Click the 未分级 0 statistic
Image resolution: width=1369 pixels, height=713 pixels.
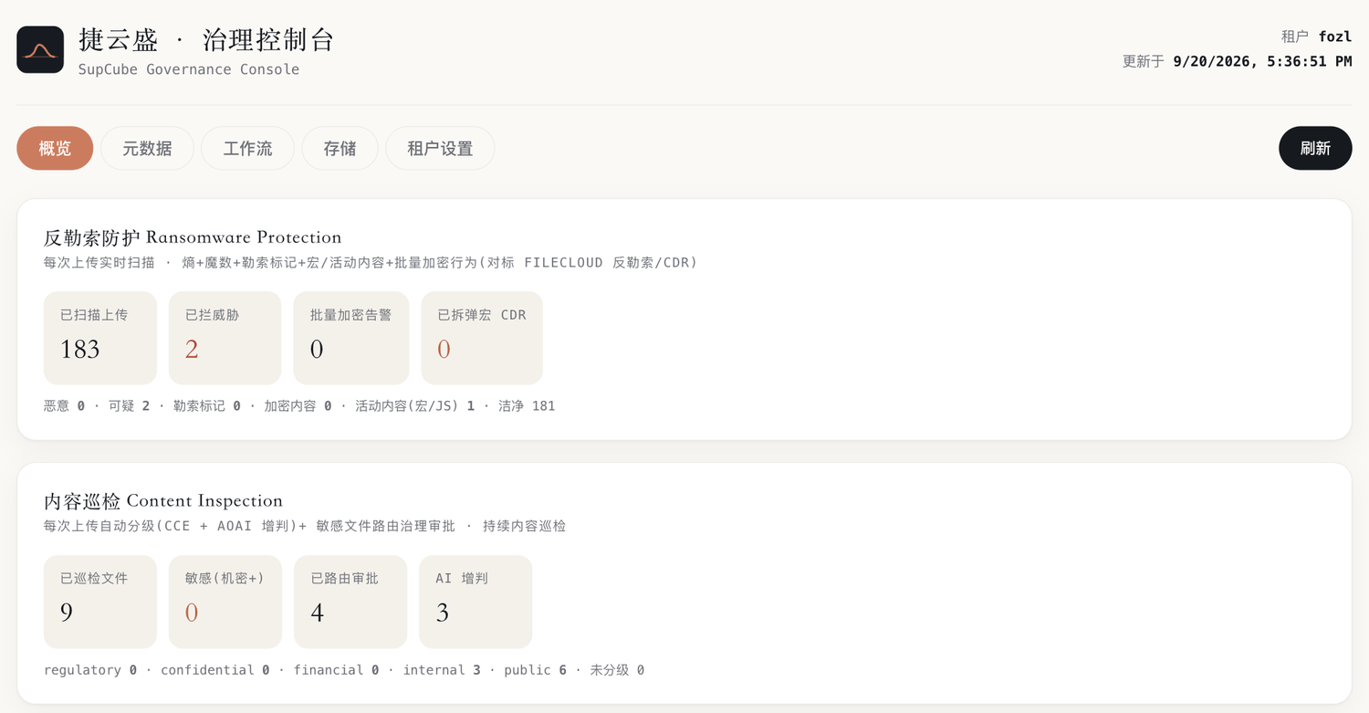pyautogui.click(x=617, y=670)
